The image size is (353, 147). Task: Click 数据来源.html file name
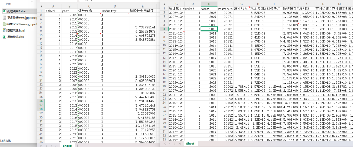point(16,30)
